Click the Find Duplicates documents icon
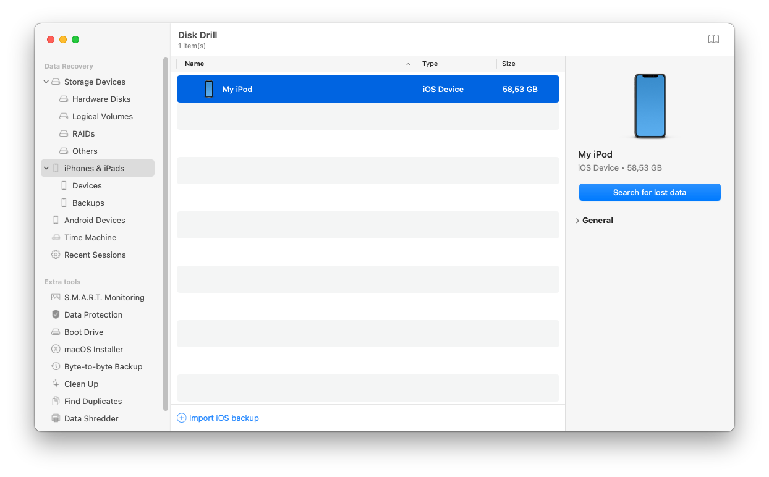 point(56,401)
